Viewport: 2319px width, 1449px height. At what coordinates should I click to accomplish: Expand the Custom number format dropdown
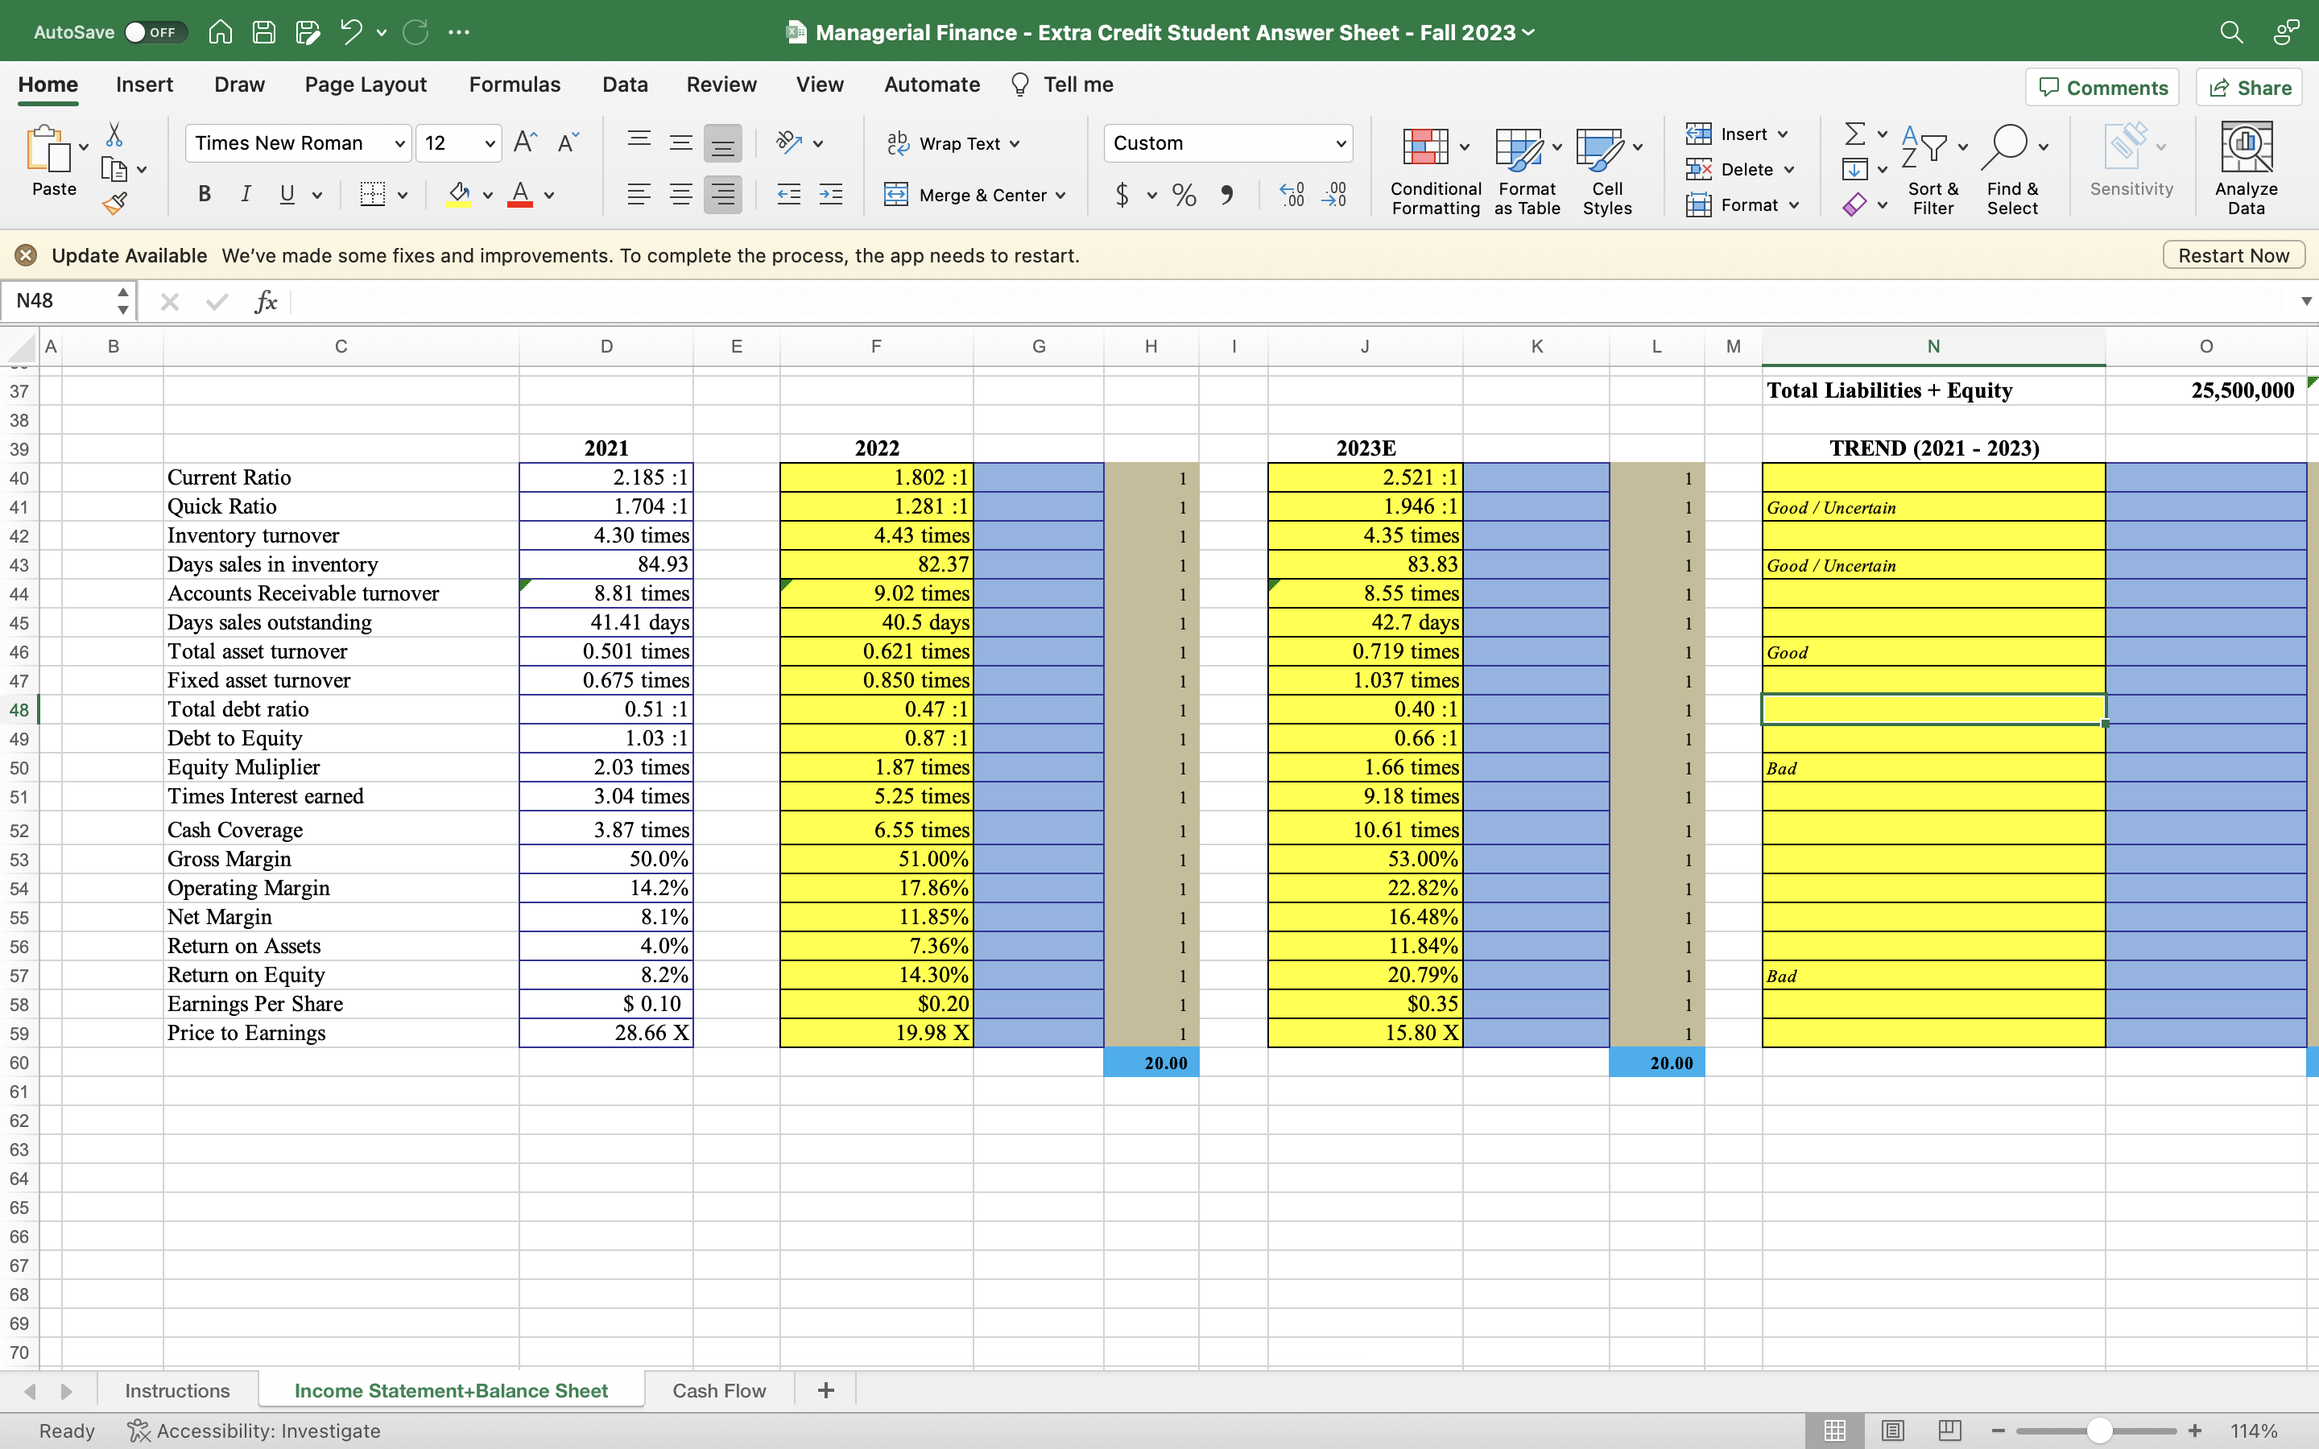[1341, 144]
